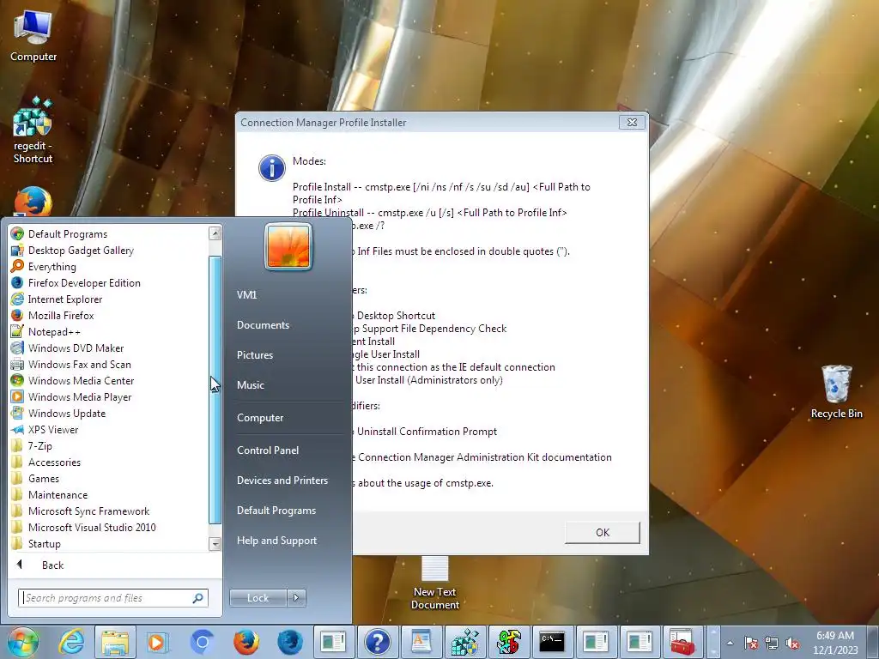Image resolution: width=879 pixels, height=659 pixels.
Task: Open Windows Update
Action: 67,413
